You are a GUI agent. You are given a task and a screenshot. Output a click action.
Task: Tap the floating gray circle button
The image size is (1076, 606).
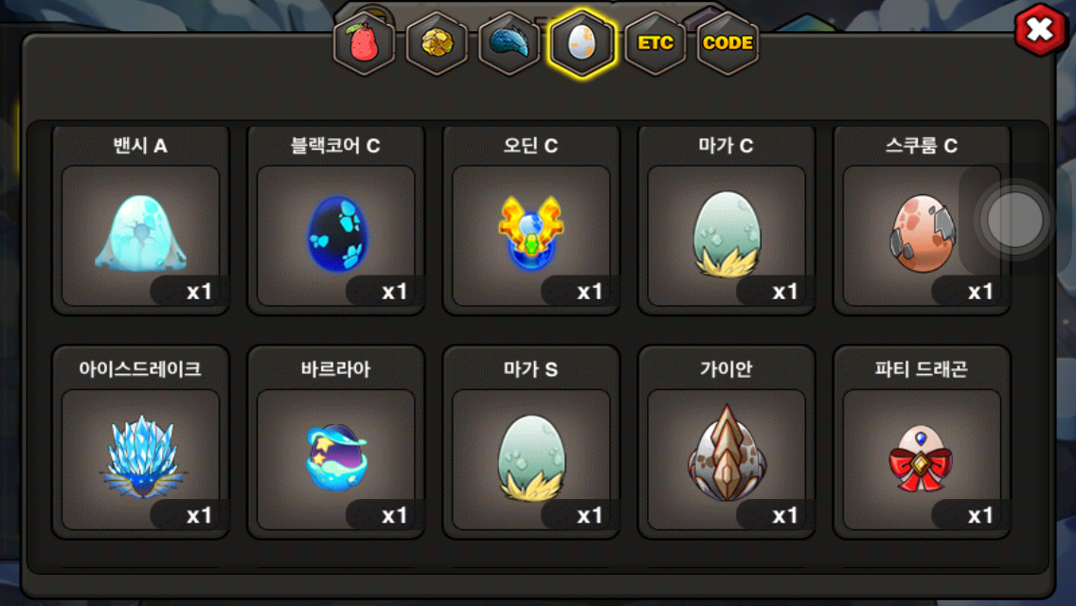[1015, 220]
